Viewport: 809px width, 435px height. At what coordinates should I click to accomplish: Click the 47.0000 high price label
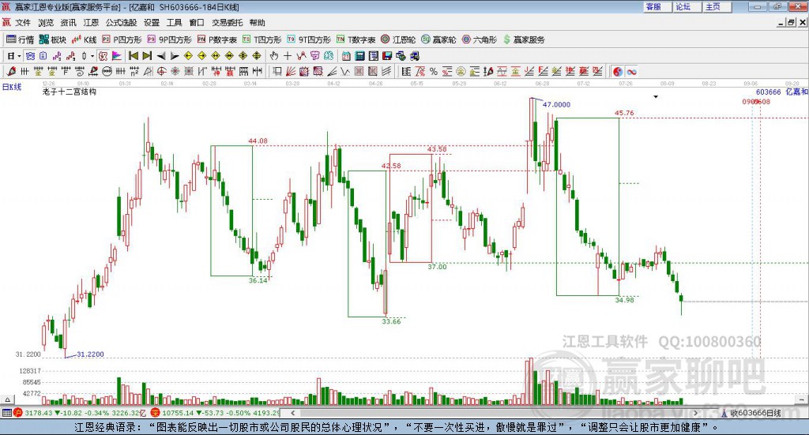pos(557,105)
